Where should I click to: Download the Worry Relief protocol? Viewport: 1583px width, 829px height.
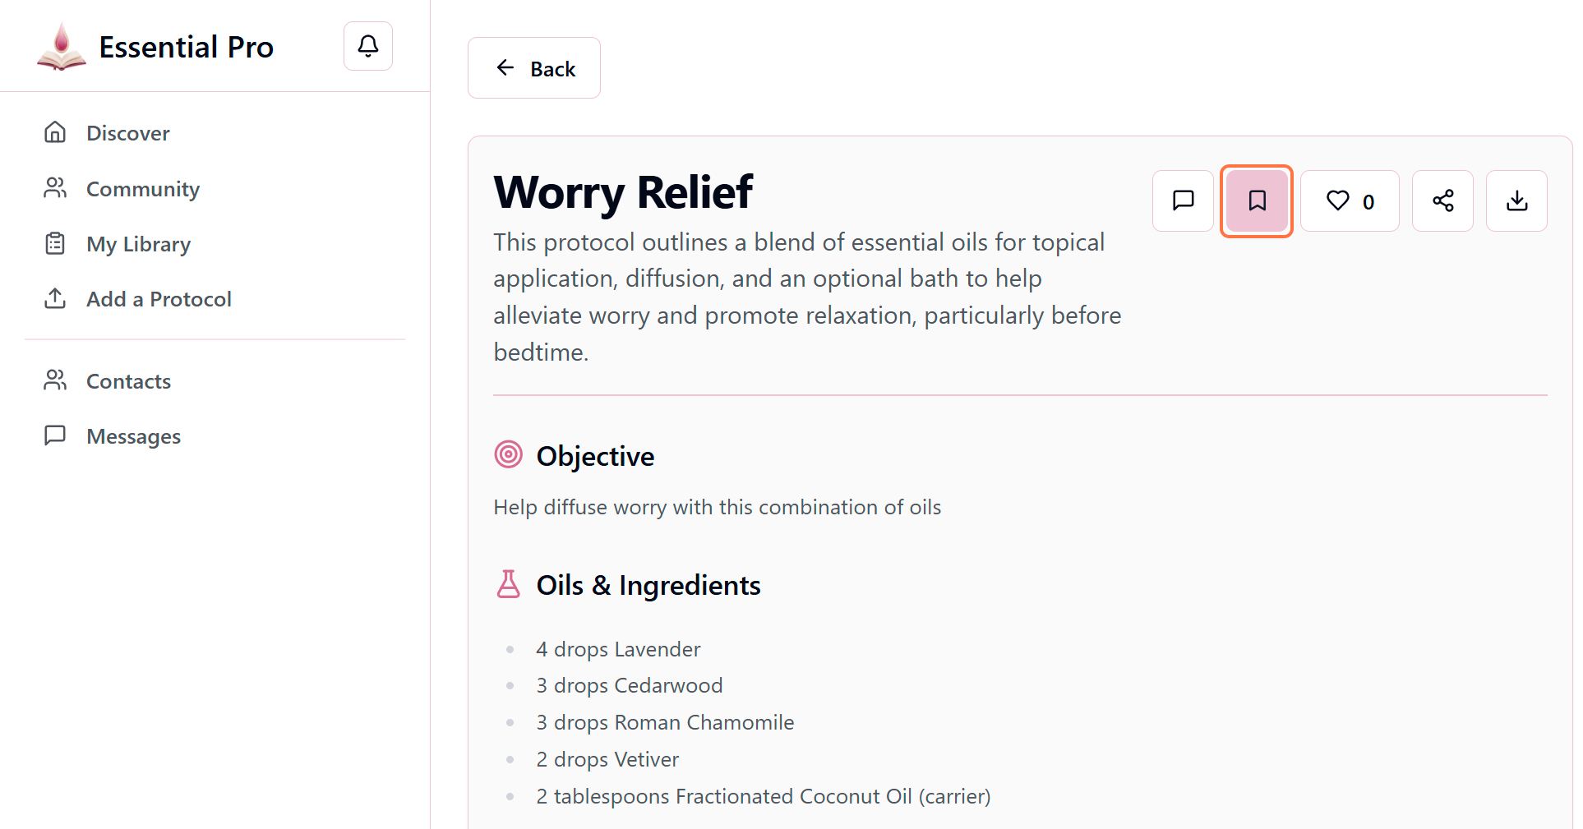tap(1516, 200)
